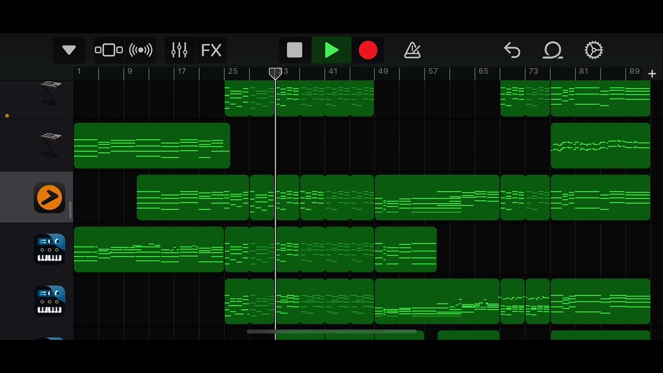The width and height of the screenshot is (663, 373).
Task: Stop playback with the square button
Action: click(295, 50)
